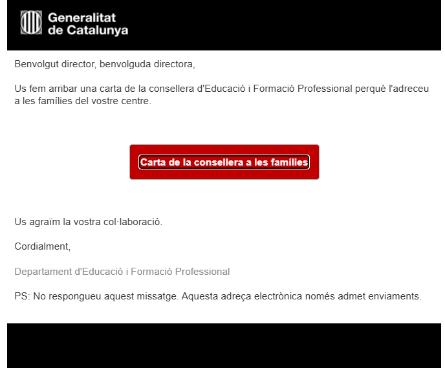This screenshot has height=368, width=445.
Task: Open the 'Carta de la consellera a les famílies' link
Action: click(224, 162)
